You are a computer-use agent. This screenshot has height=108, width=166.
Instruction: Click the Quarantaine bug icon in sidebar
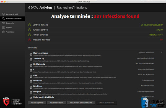pyautogui.click(x=4, y=23)
